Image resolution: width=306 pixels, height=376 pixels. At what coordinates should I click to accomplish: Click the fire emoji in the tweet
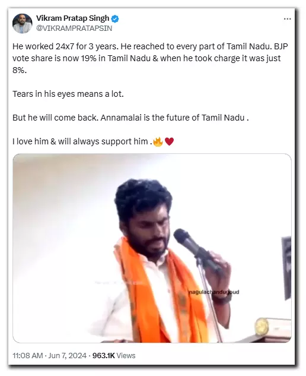coord(158,141)
